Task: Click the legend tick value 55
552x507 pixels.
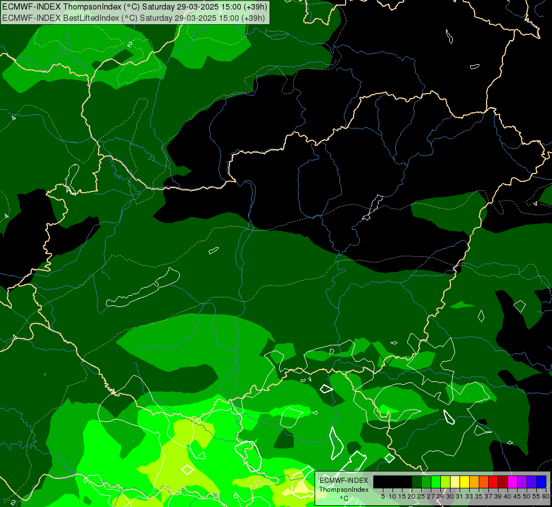Action: (x=536, y=496)
